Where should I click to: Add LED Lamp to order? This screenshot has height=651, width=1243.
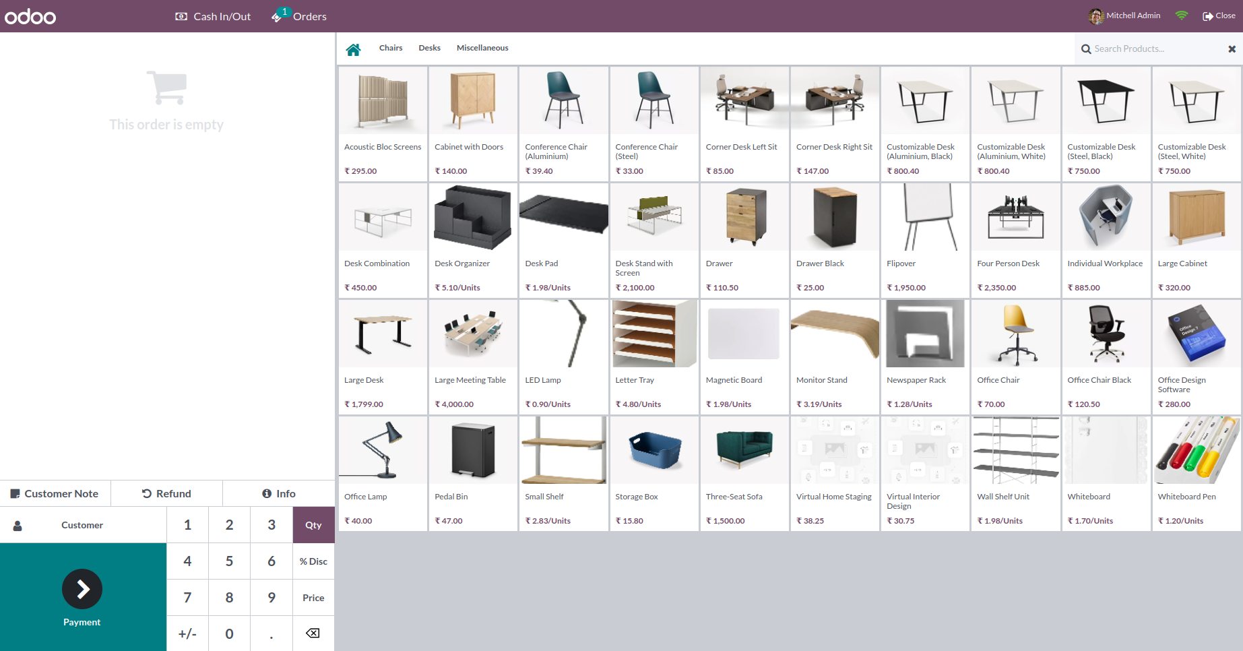coord(564,356)
